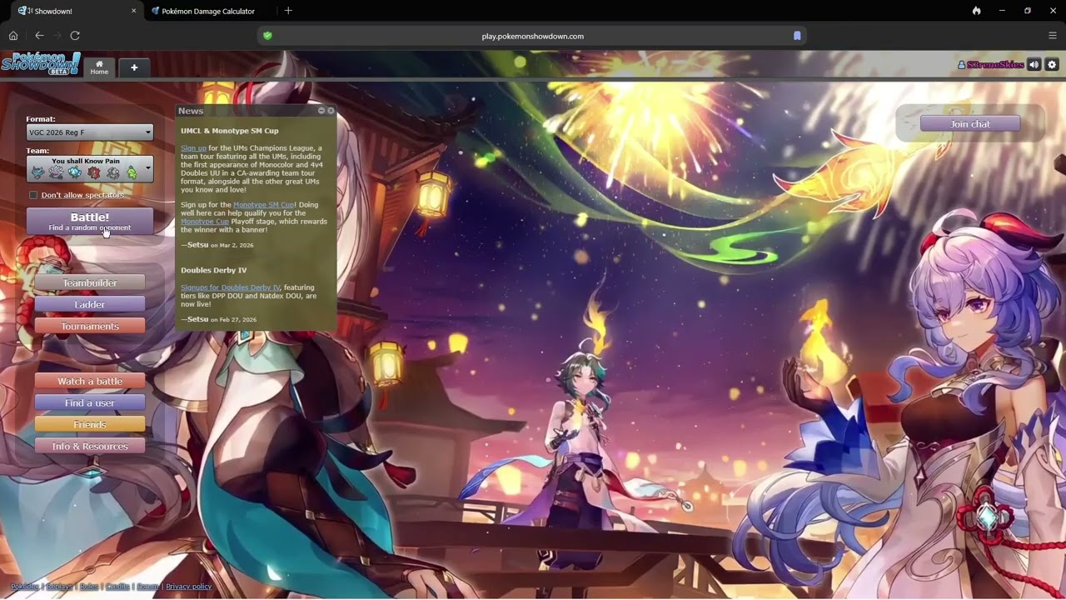
Task: Click Battle! find a random opponent
Action: 90,221
